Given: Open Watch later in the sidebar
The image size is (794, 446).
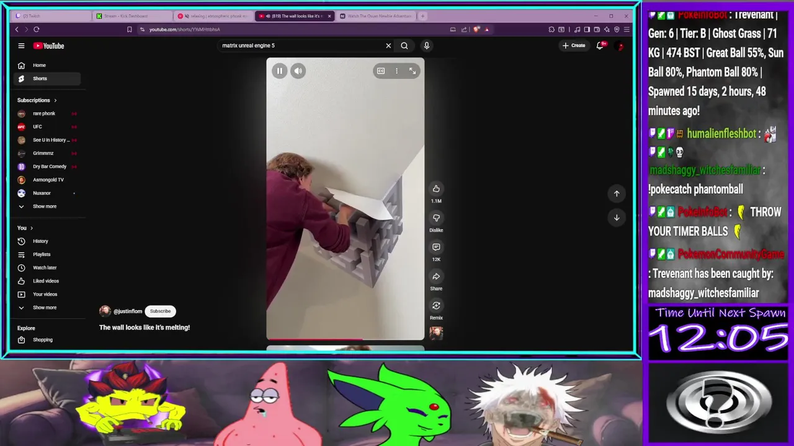Looking at the screenshot, I should [47, 268].
